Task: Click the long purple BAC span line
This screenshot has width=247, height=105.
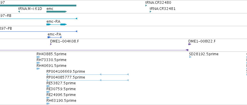Action: pyautogui.click(x=94, y=50)
